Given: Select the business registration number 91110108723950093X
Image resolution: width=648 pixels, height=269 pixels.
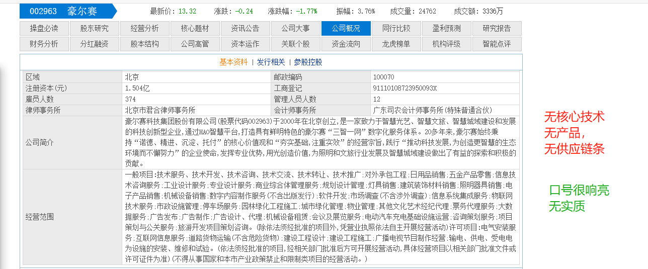Looking at the screenshot, I should 405,88.
